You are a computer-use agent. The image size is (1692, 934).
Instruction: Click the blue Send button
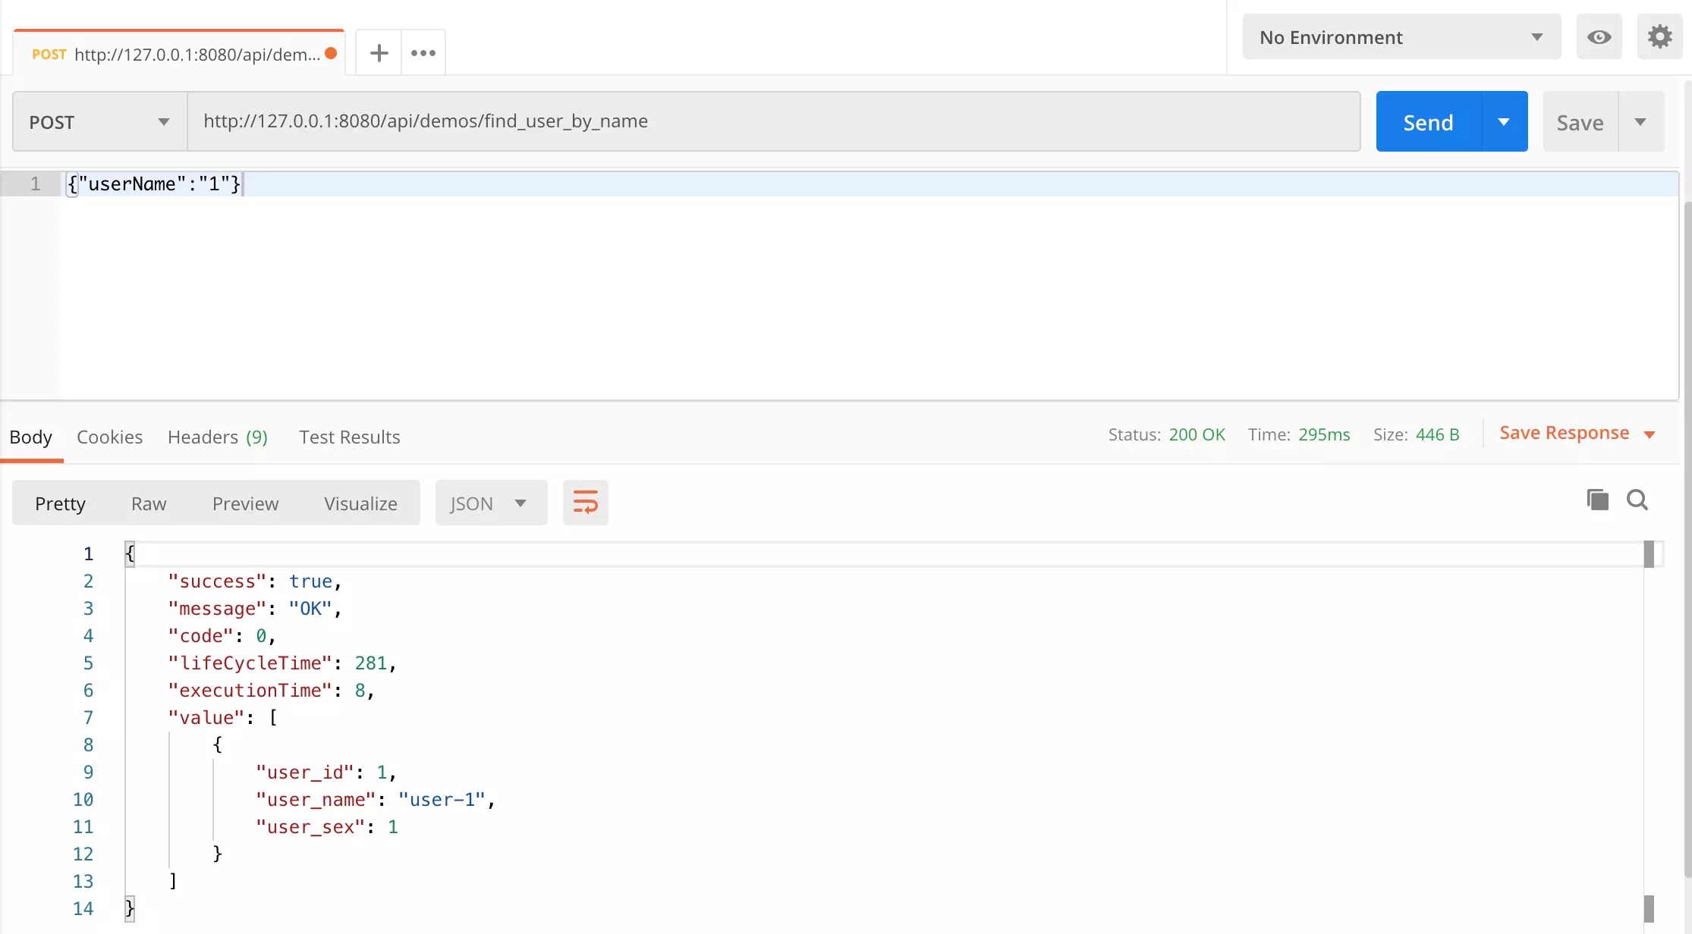1427,122
